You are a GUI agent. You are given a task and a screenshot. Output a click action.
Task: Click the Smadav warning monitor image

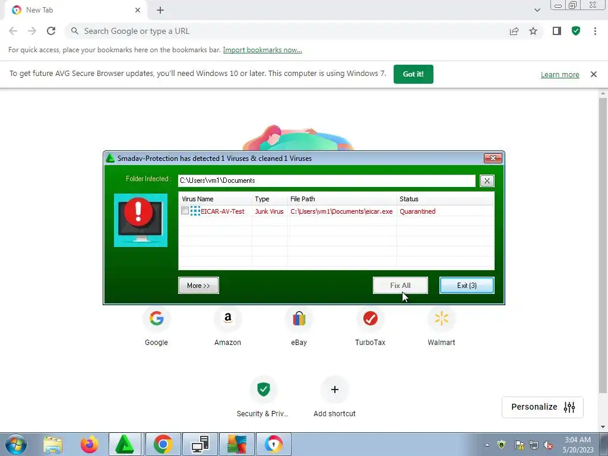click(141, 220)
